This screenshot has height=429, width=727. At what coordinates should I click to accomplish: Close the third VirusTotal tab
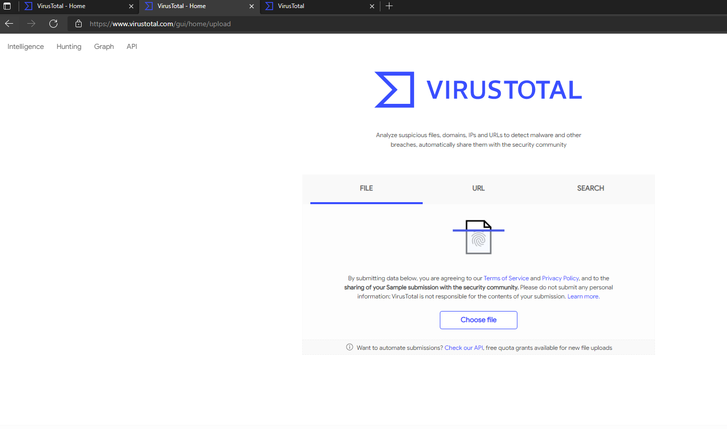coord(372,7)
